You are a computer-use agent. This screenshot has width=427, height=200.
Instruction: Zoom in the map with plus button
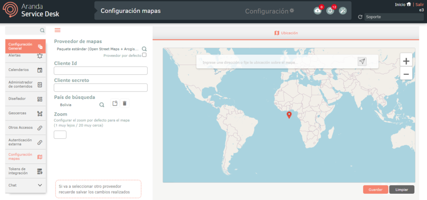(406, 61)
